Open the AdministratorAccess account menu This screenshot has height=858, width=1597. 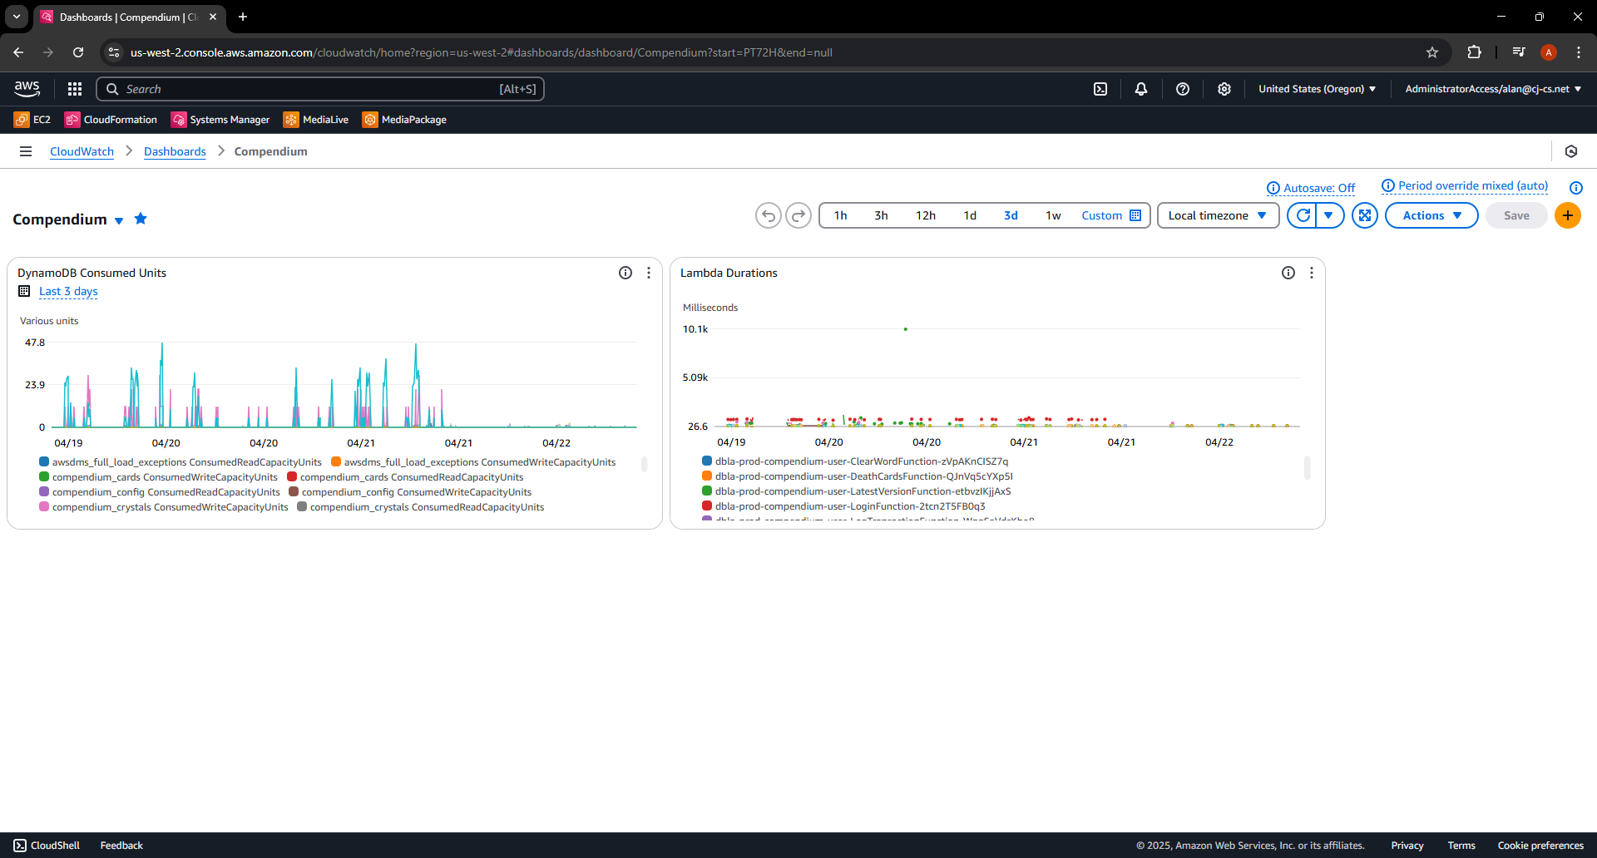[x=1493, y=89]
